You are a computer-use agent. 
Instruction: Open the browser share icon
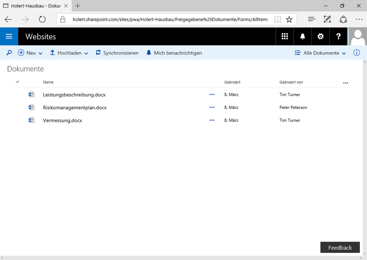click(343, 20)
